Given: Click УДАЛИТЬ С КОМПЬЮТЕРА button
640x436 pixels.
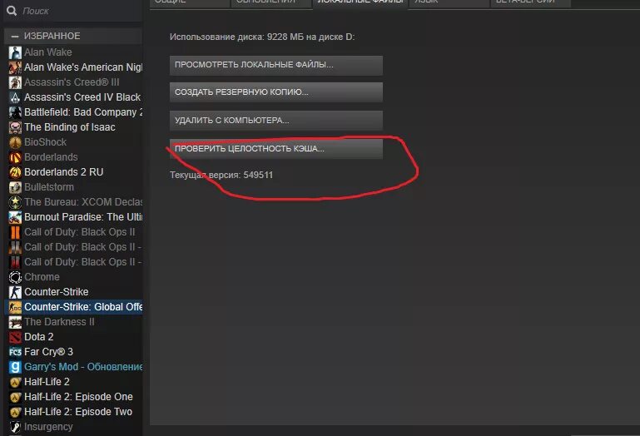Looking at the screenshot, I should click(276, 121).
